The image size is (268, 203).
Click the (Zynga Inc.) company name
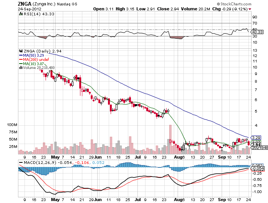tap(44, 4)
